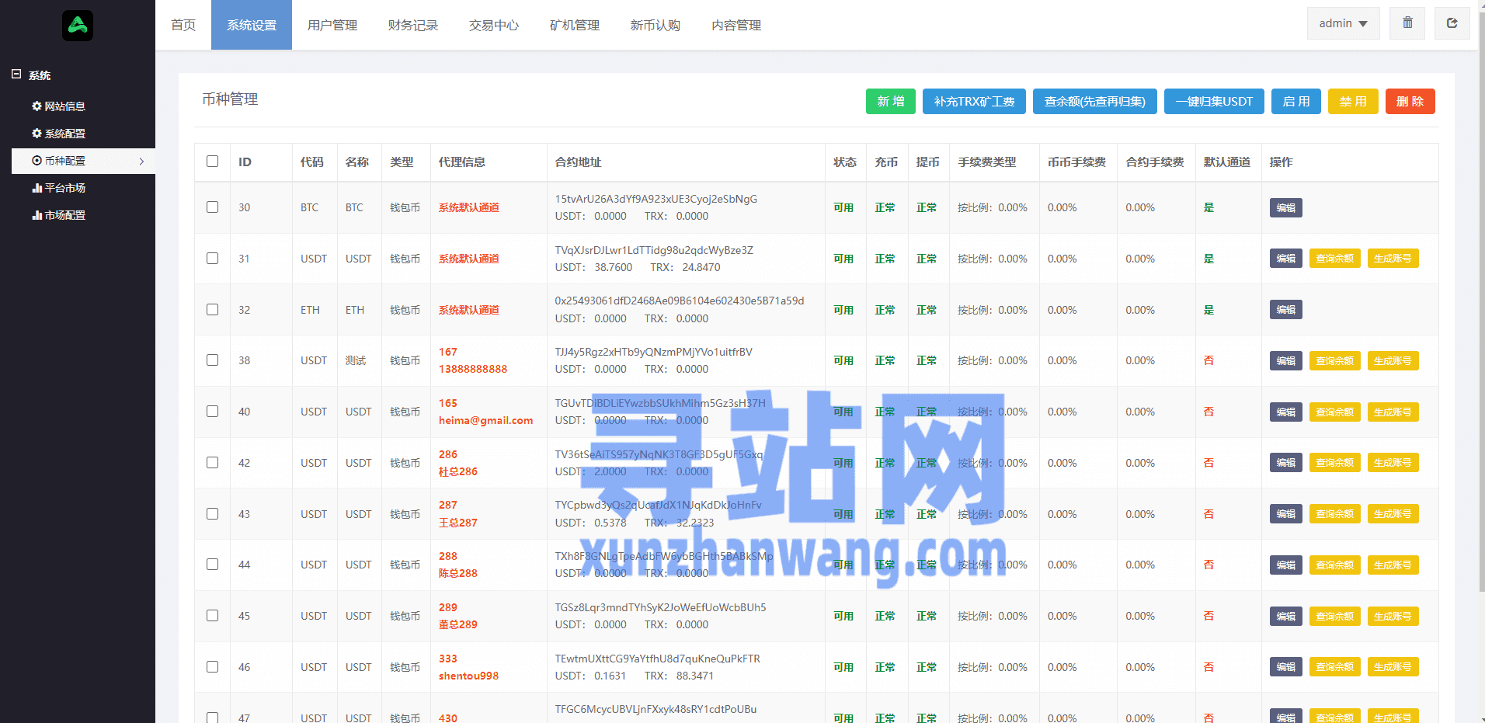The image size is (1485, 723).
Task: Click 查询余额 for row ID 46
Action: point(1334,667)
